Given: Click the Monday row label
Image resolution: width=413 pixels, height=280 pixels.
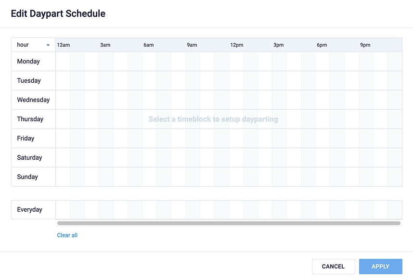Looking at the screenshot, I should click(x=28, y=62).
